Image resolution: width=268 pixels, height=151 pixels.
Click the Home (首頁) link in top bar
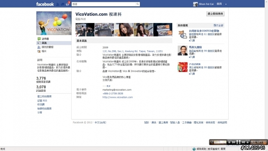click(x=219, y=4)
